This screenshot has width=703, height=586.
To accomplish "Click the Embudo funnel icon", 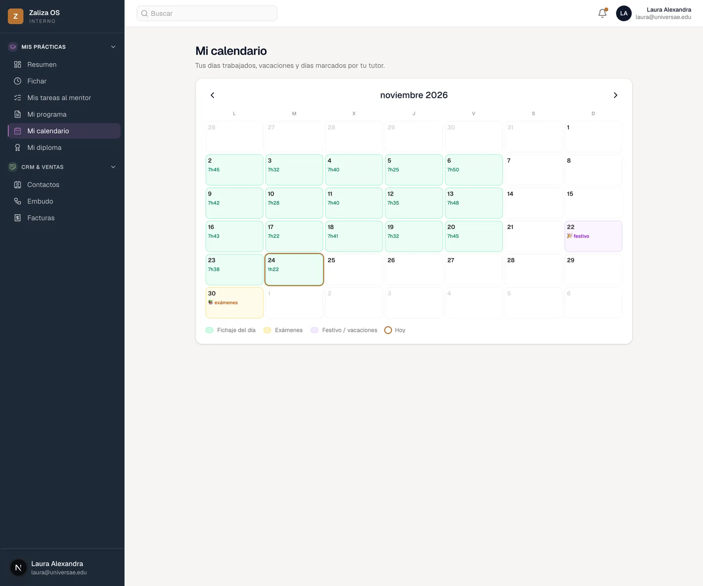I will [18, 201].
